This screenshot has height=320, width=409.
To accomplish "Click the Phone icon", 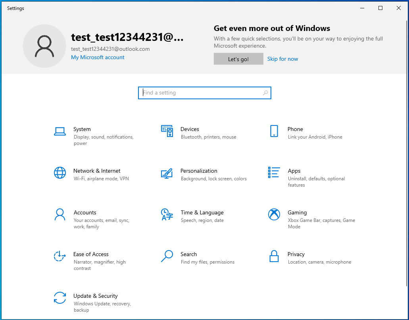I will pyautogui.click(x=274, y=131).
